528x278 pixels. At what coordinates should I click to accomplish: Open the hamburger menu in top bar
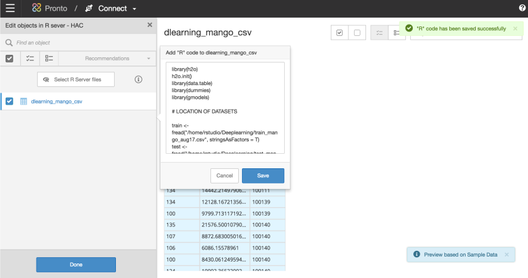coord(10,8)
